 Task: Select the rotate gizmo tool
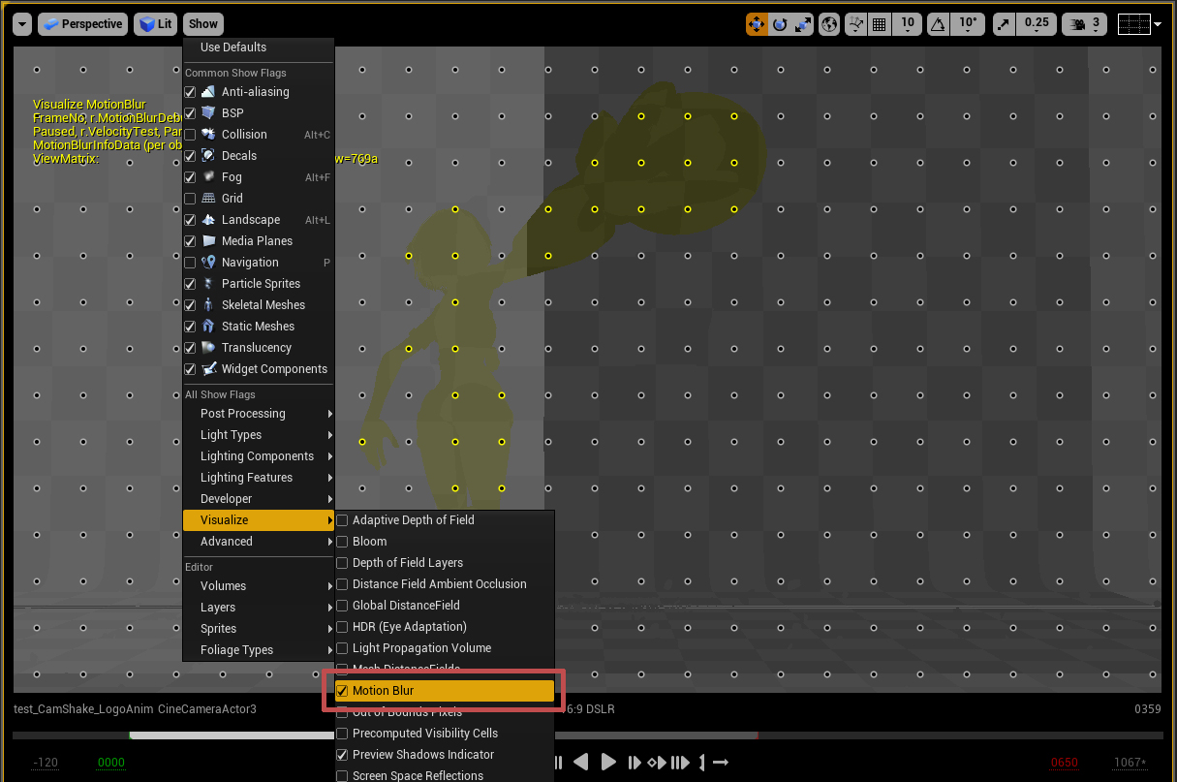coord(780,24)
